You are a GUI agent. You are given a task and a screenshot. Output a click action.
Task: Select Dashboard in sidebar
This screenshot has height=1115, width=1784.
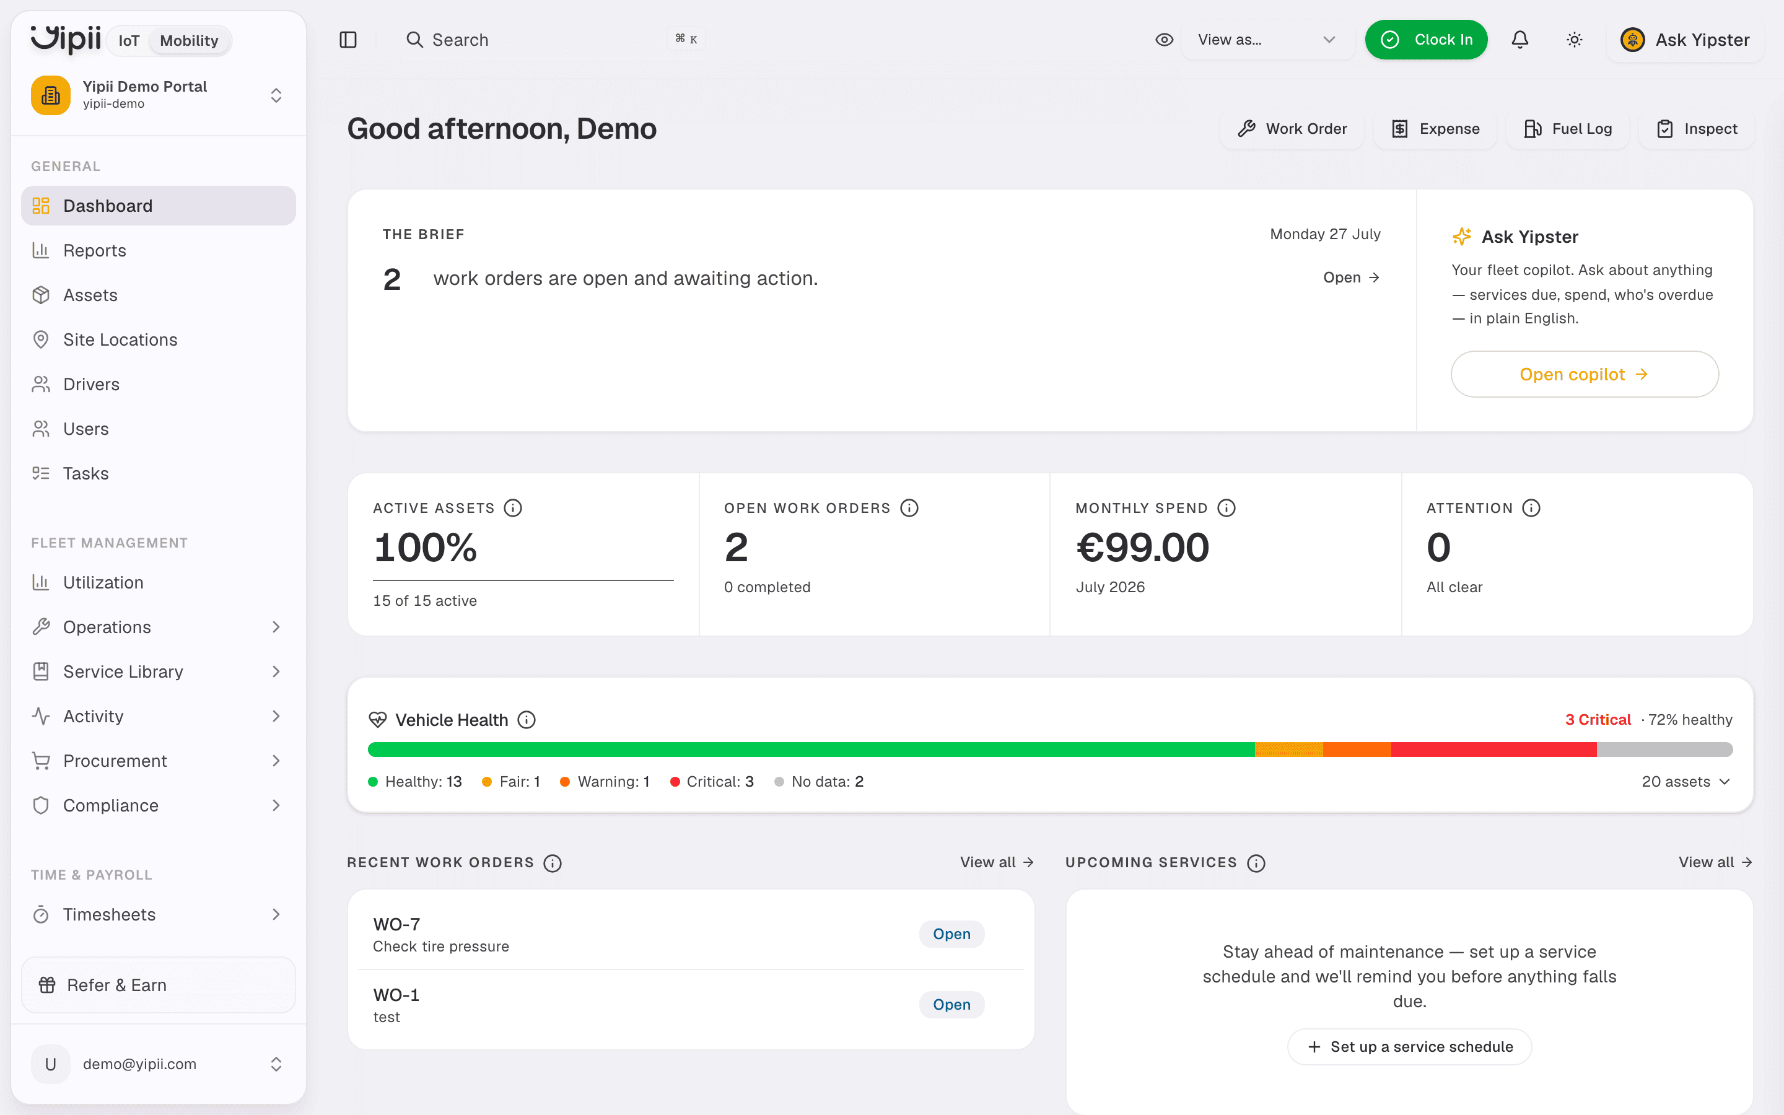click(159, 206)
